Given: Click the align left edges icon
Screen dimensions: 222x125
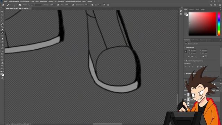Looking at the screenshot, I should (x=186, y=66).
